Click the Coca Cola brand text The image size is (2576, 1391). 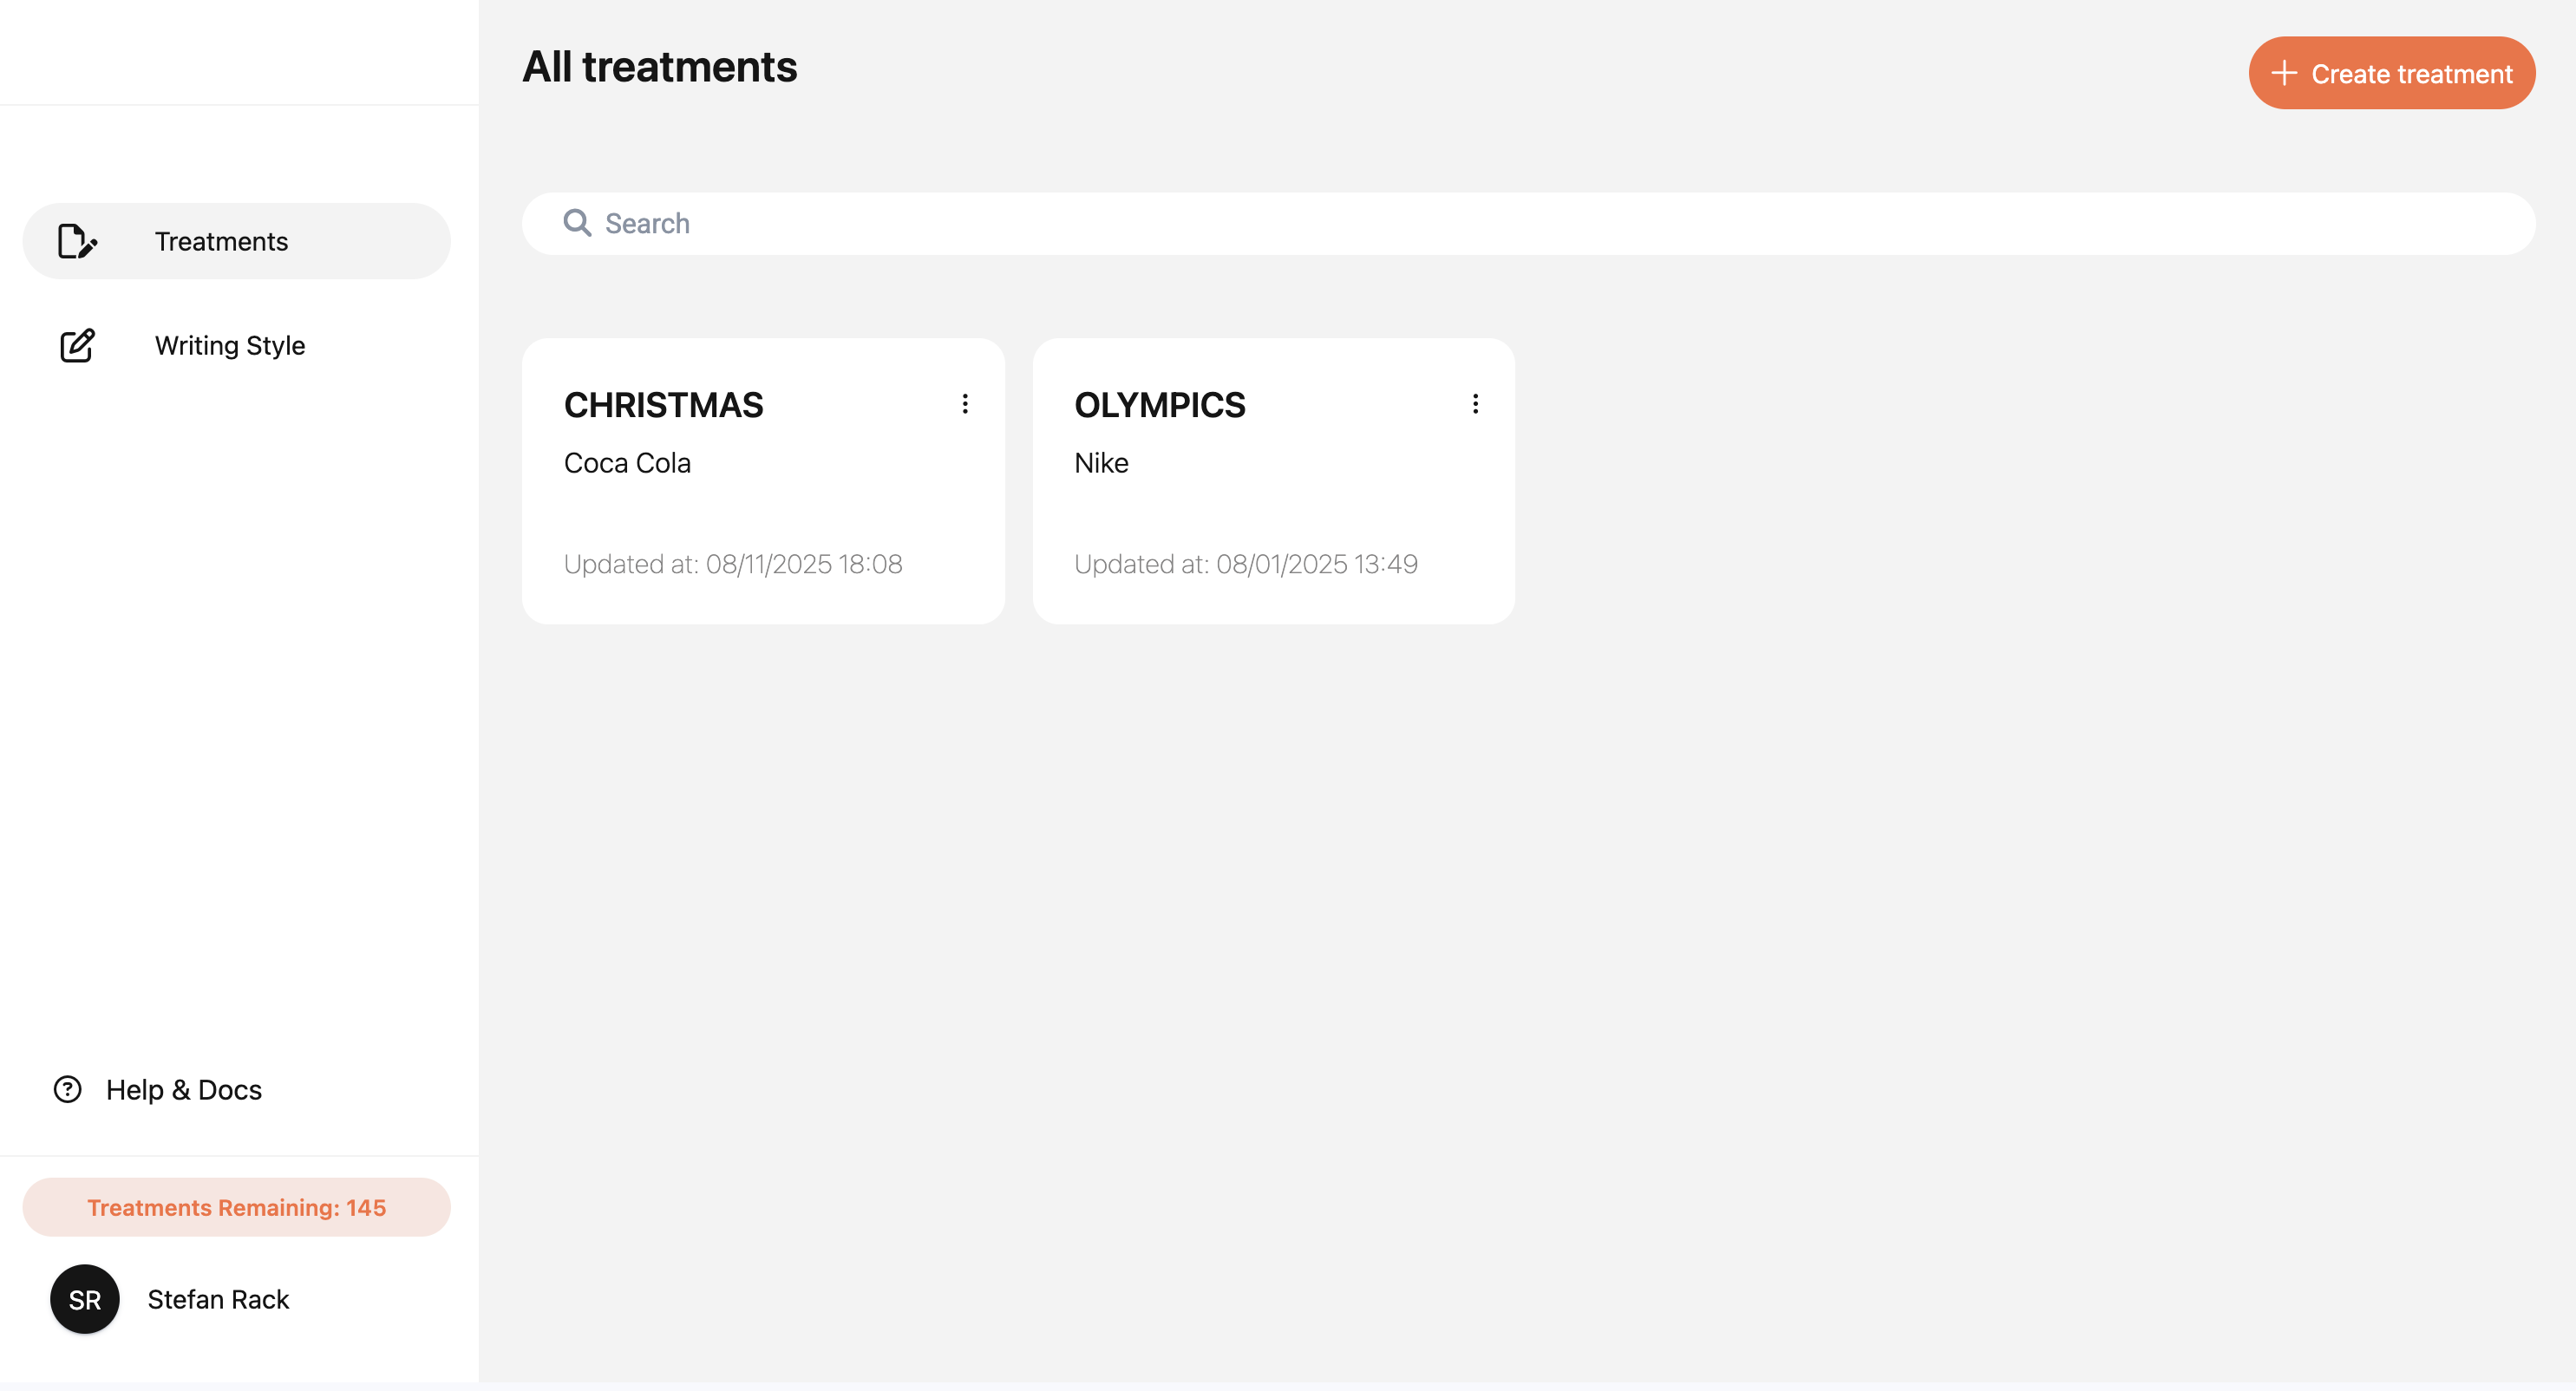[627, 463]
